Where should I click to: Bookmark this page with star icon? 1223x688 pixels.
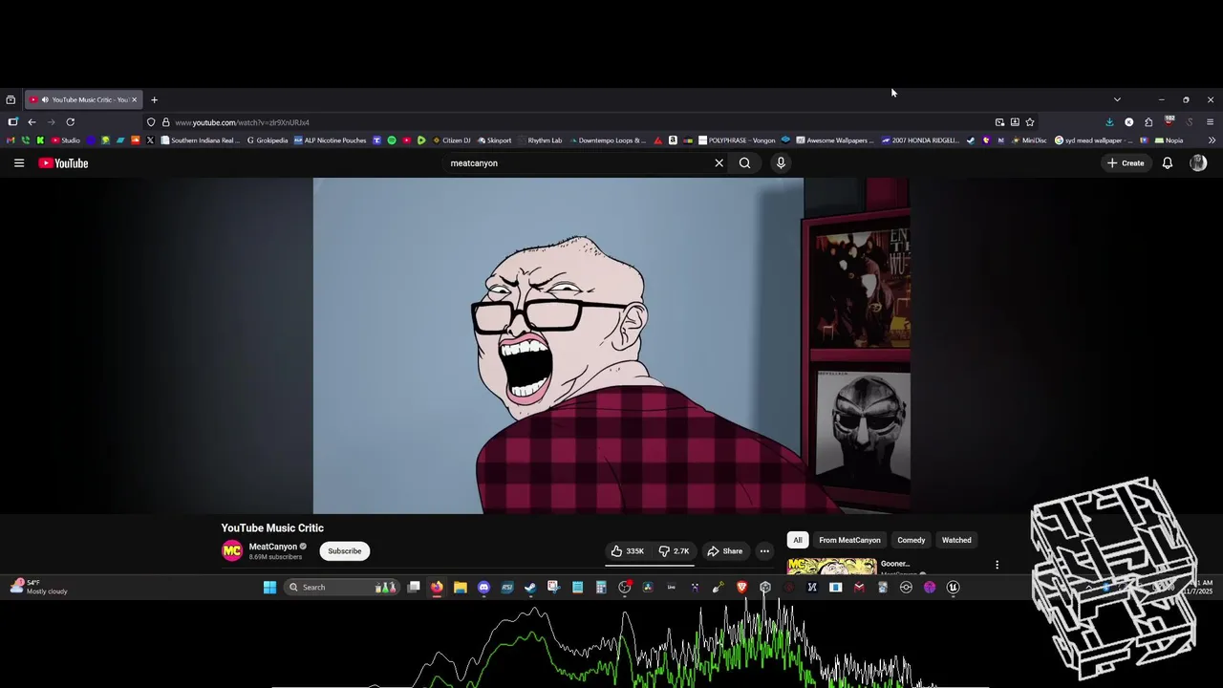1030,122
